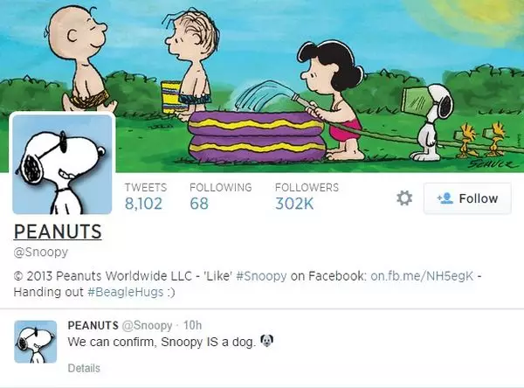Click the @Snoopy handle under the name

41,252
